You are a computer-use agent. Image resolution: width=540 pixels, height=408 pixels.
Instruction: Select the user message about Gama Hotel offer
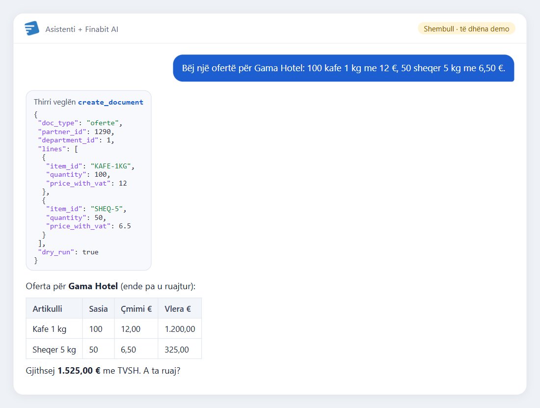coord(343,68)
